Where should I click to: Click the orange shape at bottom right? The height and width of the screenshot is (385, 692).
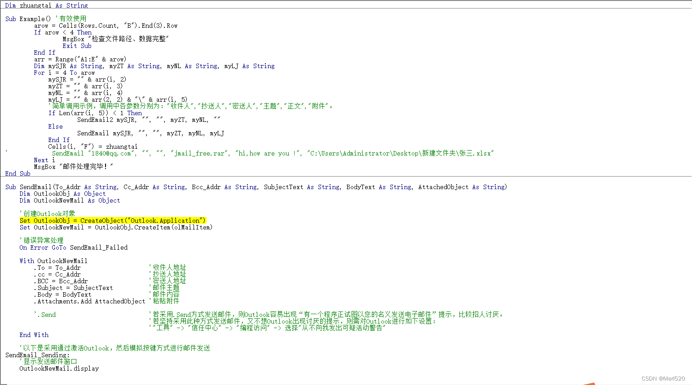pos(588,383)
